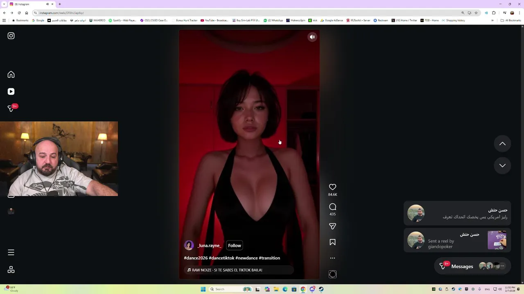Open kick bookmark
This screenshot has height=294, width=524.
[x=313, y=20]
